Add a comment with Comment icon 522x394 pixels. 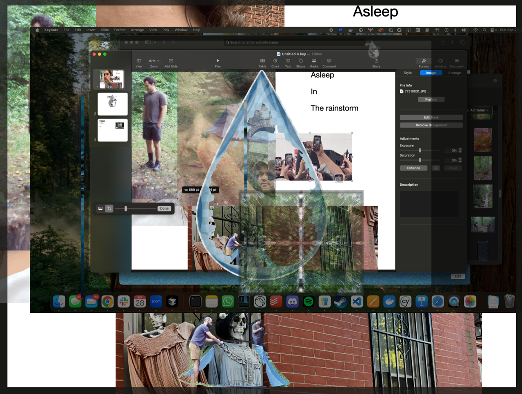(x=329, y=62)
